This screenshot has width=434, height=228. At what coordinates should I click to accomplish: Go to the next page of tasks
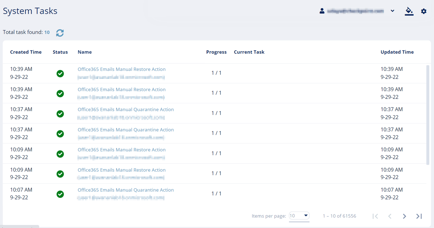click(405, 216)
